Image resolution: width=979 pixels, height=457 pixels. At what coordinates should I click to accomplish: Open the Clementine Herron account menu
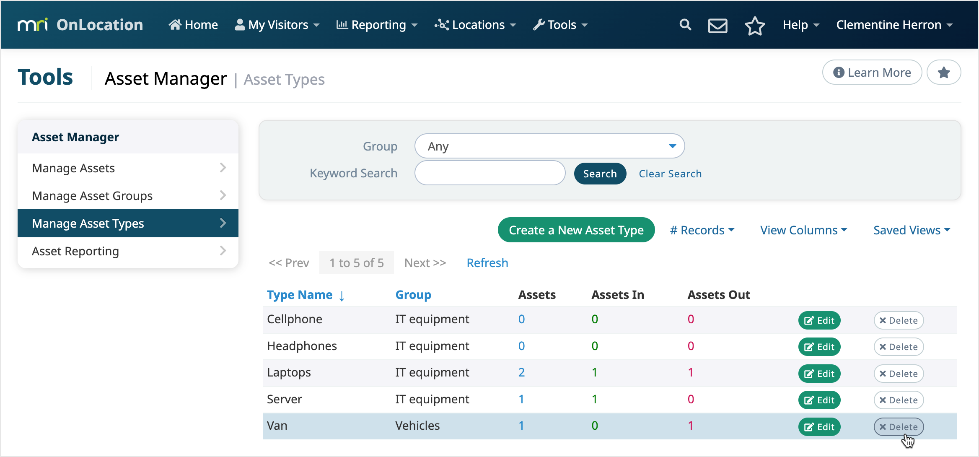[x=894, y=24]
